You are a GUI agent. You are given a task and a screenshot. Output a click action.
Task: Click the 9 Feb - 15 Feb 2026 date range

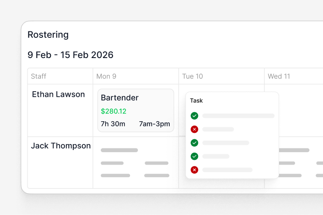71,55
